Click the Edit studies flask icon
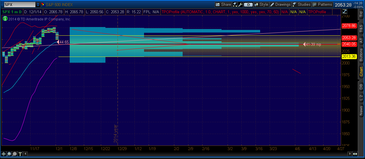This screenshot has width=365, height=159. click(235, 5)
